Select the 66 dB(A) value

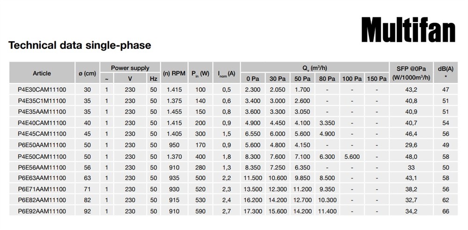(x=446, y=212)
